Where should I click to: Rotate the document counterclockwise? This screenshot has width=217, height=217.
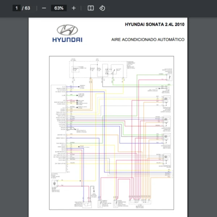click(102, 8)
